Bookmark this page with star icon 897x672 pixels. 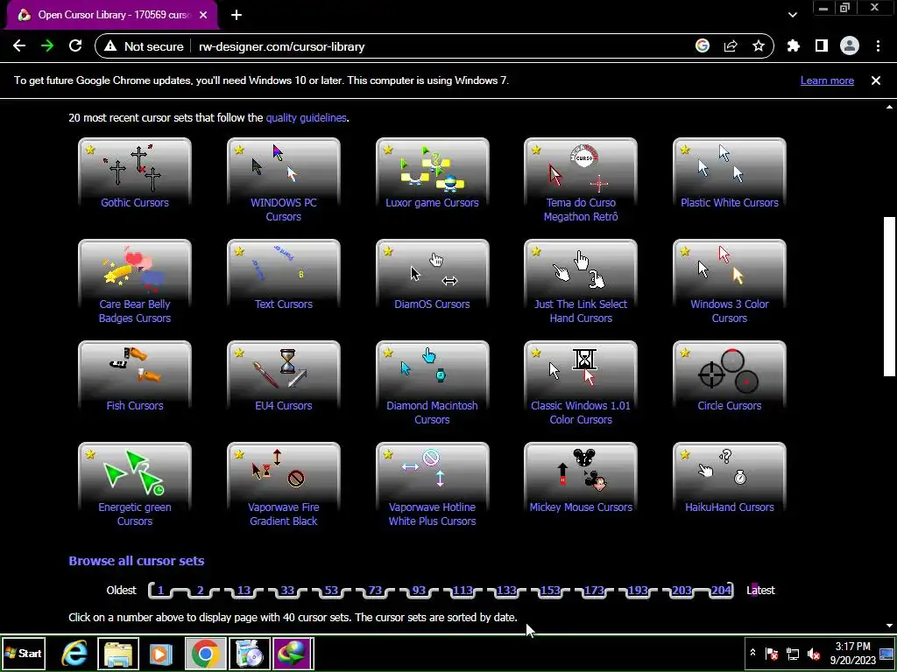click(759, 46)
